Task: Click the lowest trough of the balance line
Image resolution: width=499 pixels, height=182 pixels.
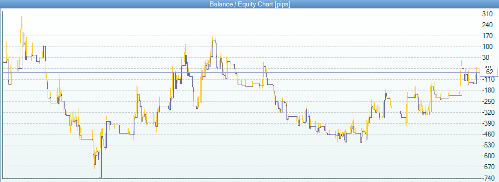Action: (x=100, y=177)
